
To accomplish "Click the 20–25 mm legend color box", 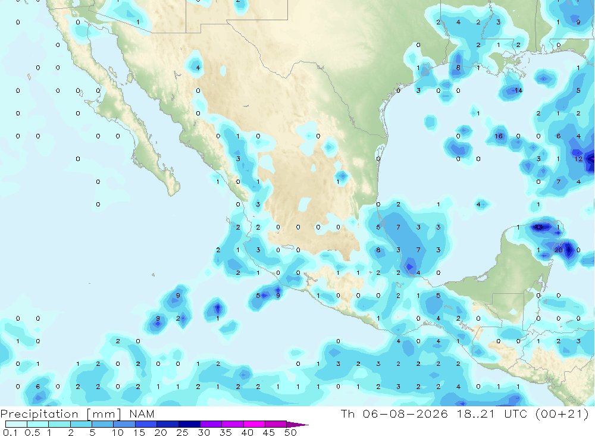I will [x=168, y=424].
